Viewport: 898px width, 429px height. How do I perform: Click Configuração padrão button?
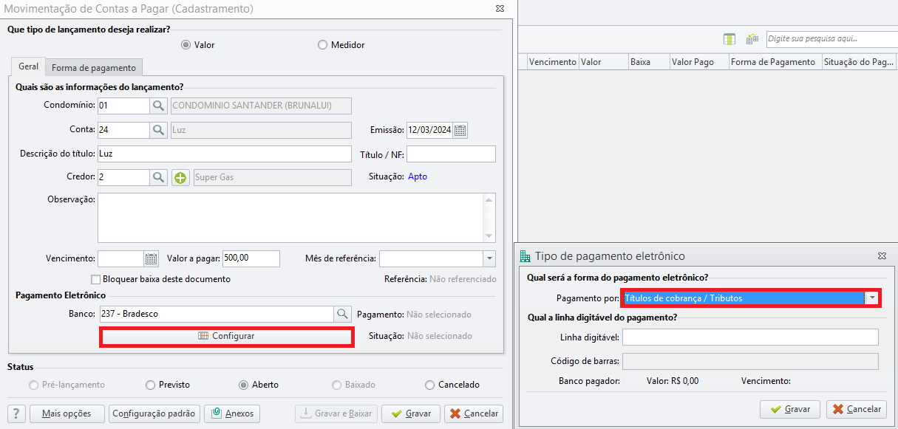pyautogui.click(x=154, y=413)
